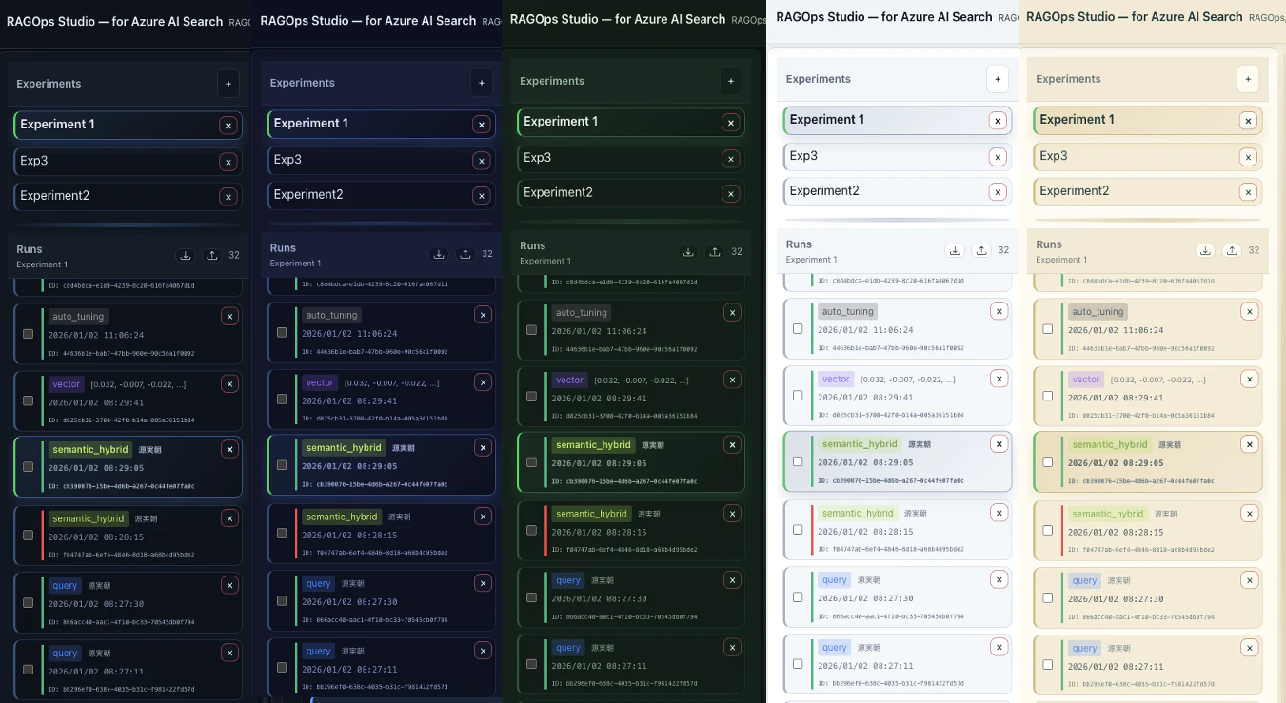
Task: Tick the 08:27:11 query checkbox in the white panel
Action: coord(798,665)
